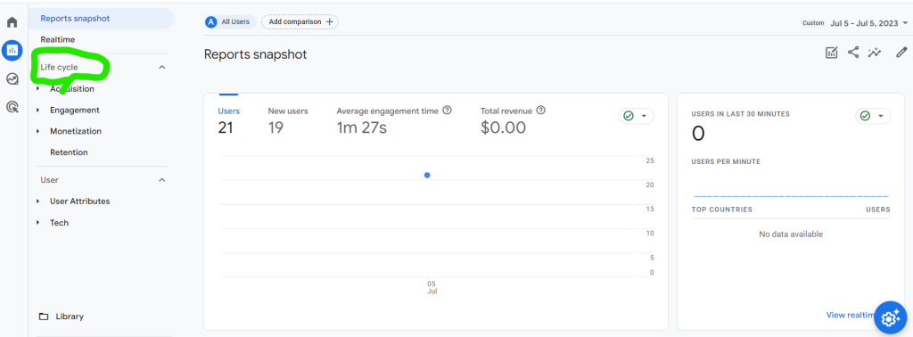The height and width of the screenshot is (337, 913).
Task: Select the Realtime menu item
Action: 58,39
